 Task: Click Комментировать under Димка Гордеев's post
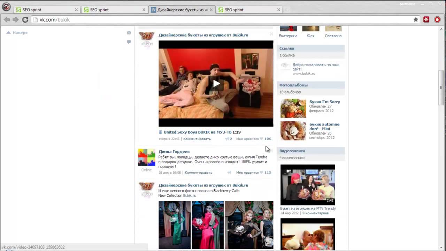coord(198,173)
